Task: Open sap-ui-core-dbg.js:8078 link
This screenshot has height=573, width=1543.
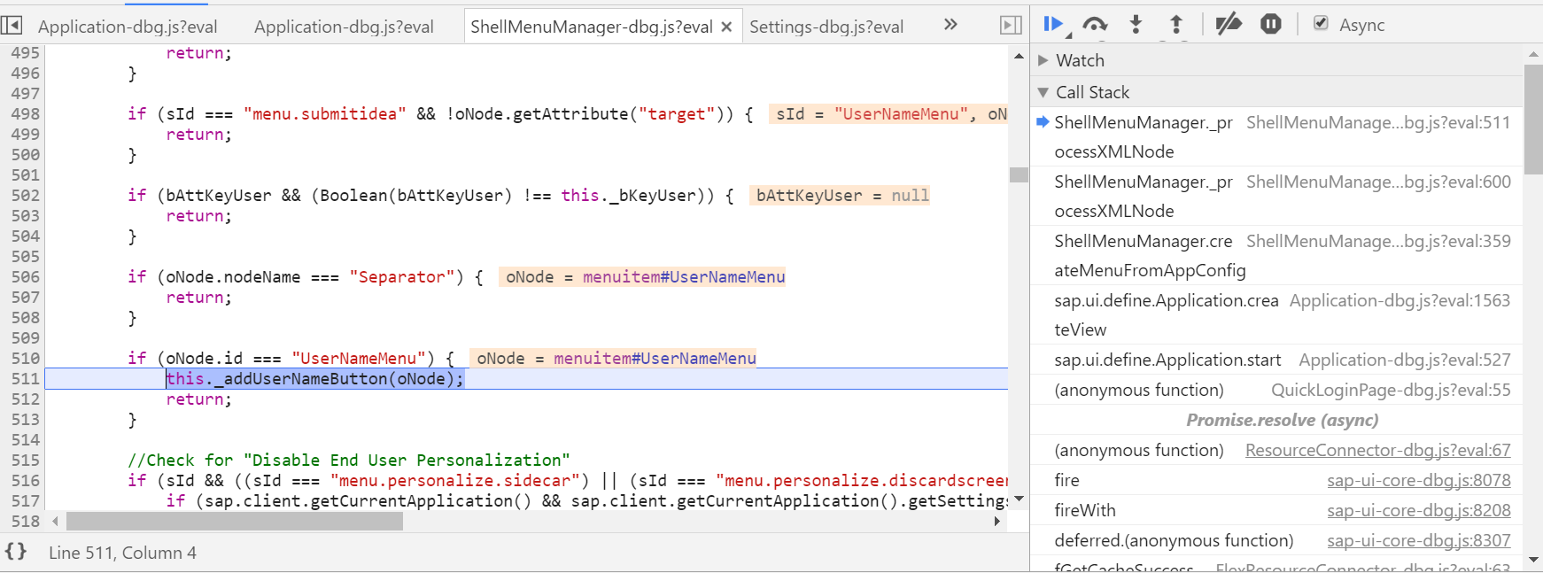Action: [x=1418, y=480]
